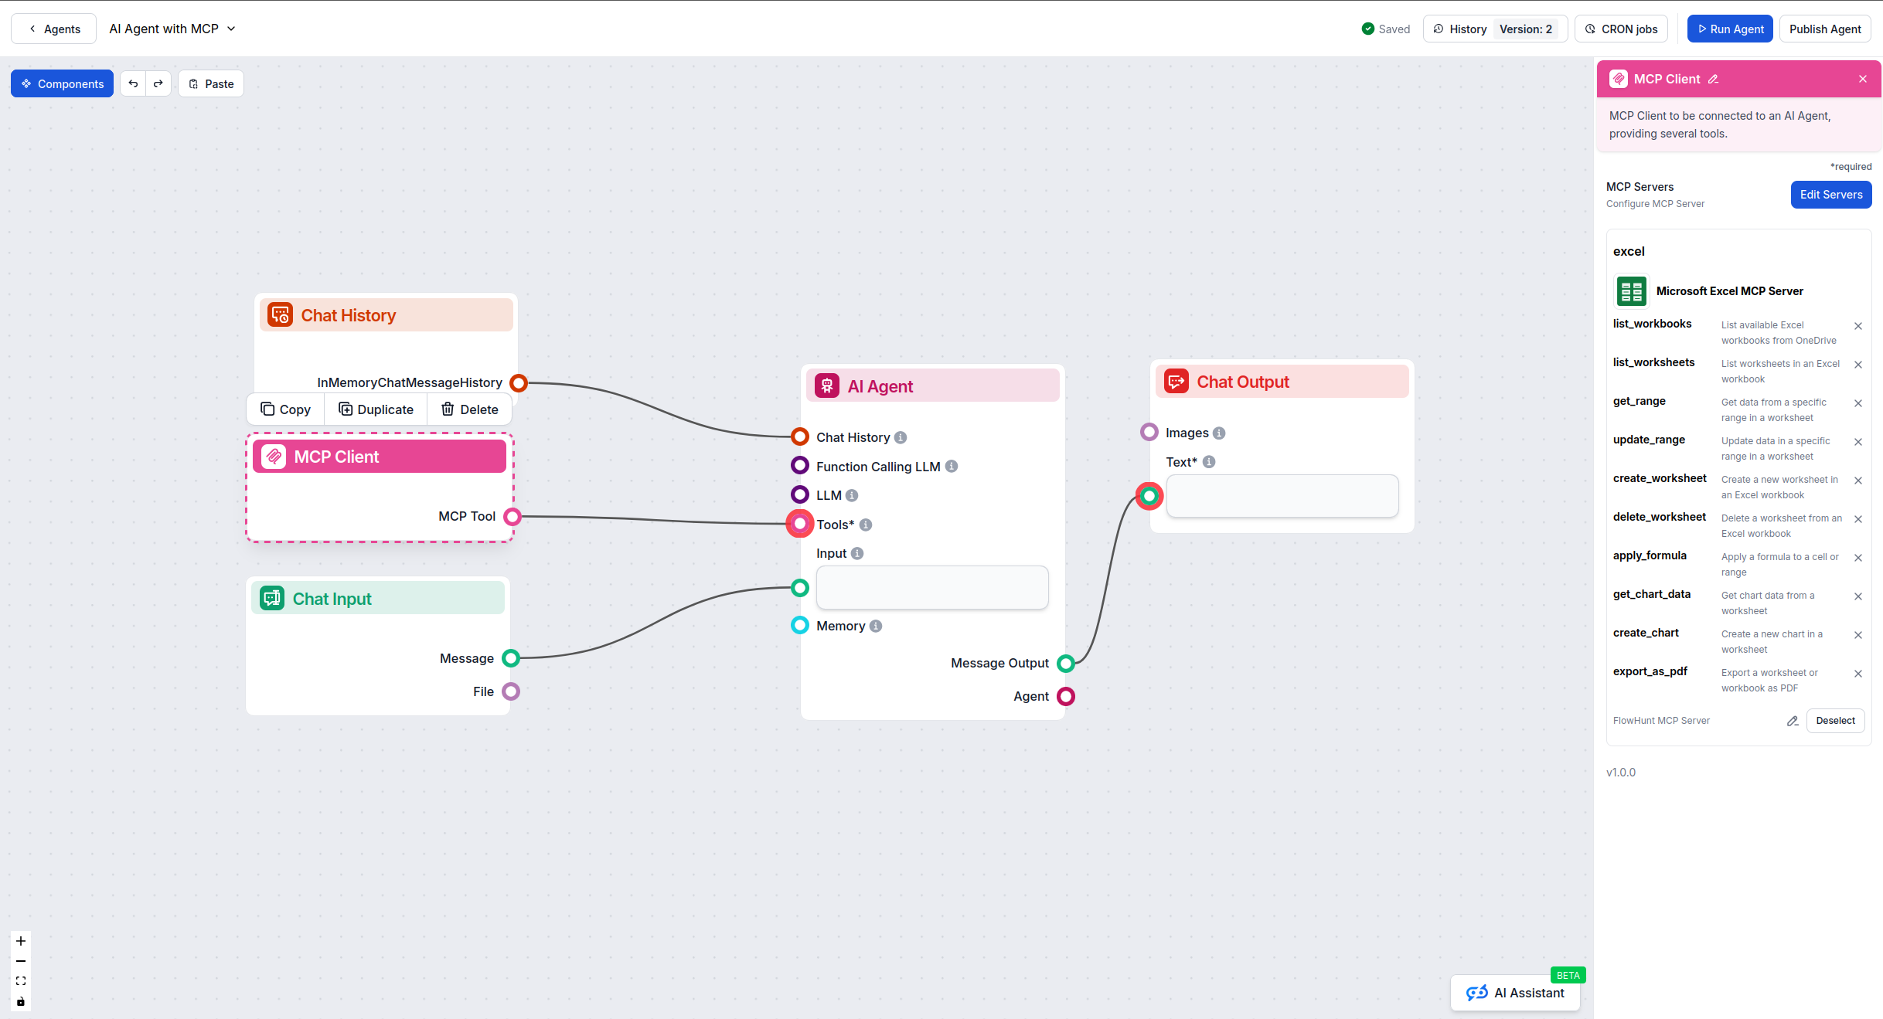
Task: Toggle canvas lock in corner controls
Action: [20, 1001]
